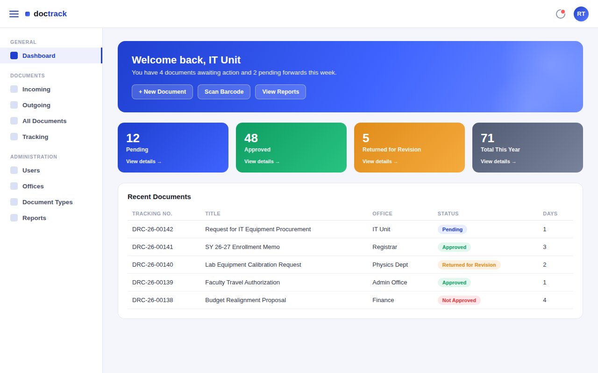Open Lab Equipment Calibration Request title
This screenshot has height=373, width=598.
[253, 265]
